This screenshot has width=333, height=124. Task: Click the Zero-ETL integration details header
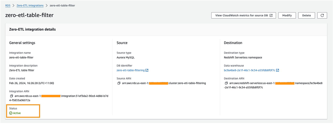32,29
